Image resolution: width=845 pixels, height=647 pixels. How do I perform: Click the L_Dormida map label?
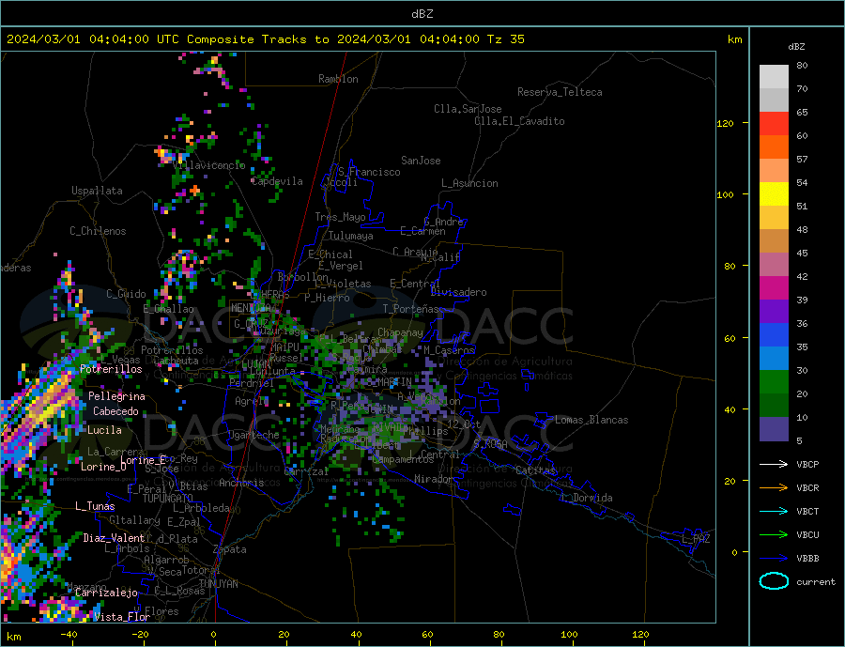tap(587, 498)
